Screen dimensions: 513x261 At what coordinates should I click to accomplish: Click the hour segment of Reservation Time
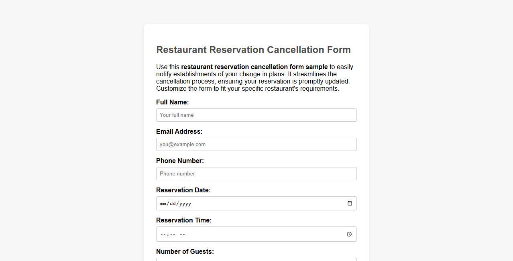click(162, 234)
